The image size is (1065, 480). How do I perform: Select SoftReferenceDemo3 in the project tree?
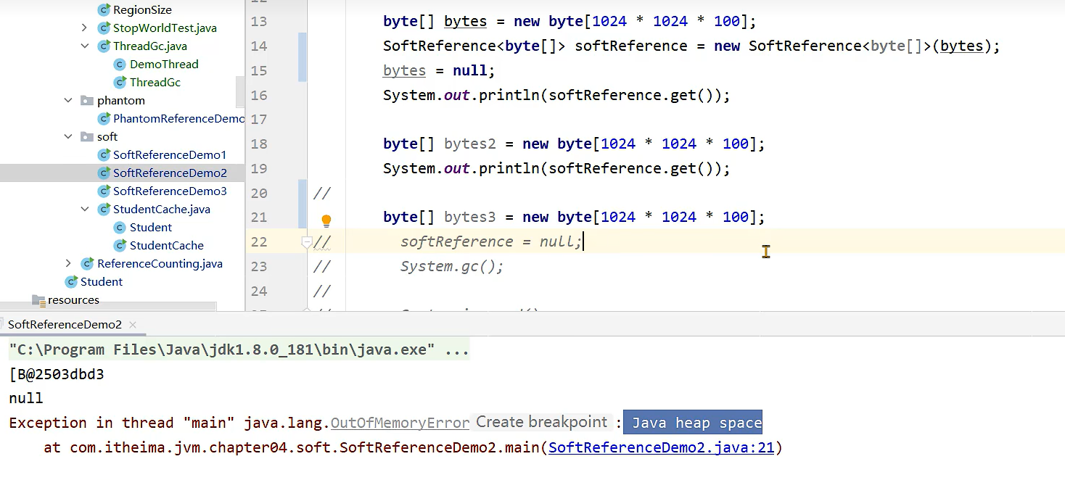pos(169,191)
